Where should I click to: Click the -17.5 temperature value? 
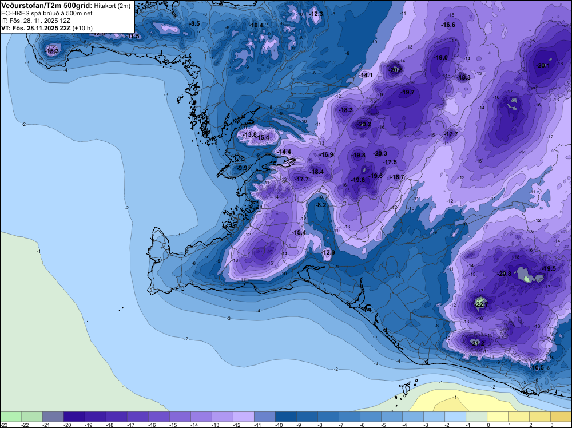(x=390, y=162)
